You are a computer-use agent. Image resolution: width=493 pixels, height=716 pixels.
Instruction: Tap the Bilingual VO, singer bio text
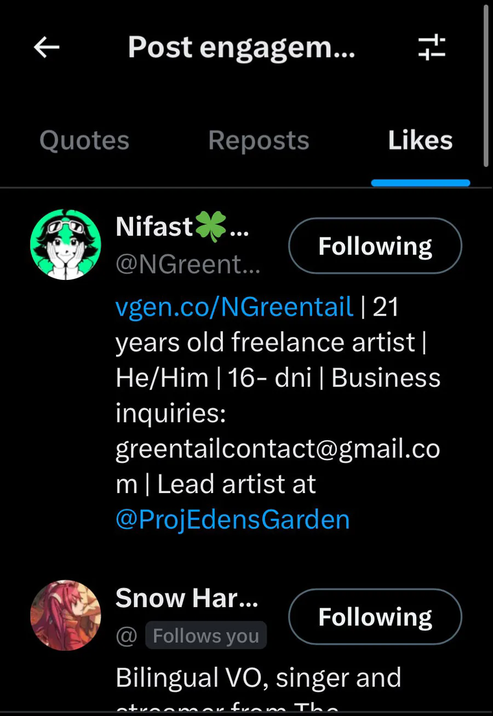(258, 678)
